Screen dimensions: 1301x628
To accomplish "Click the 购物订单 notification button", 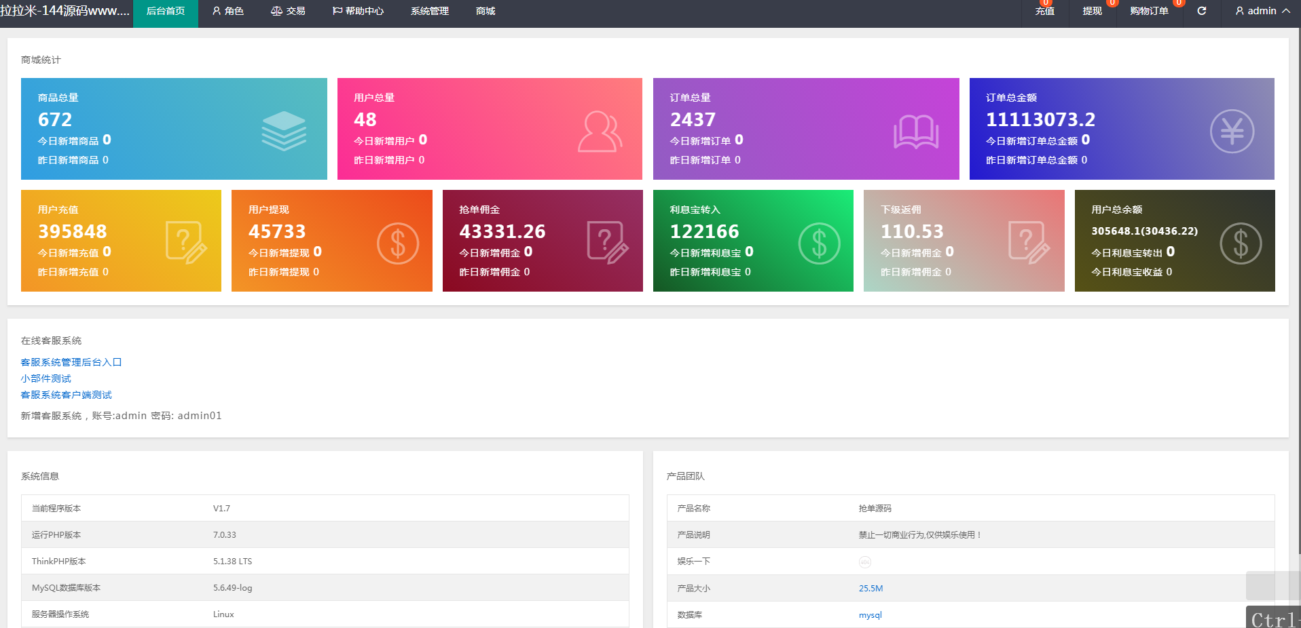I will [1149, 11].
